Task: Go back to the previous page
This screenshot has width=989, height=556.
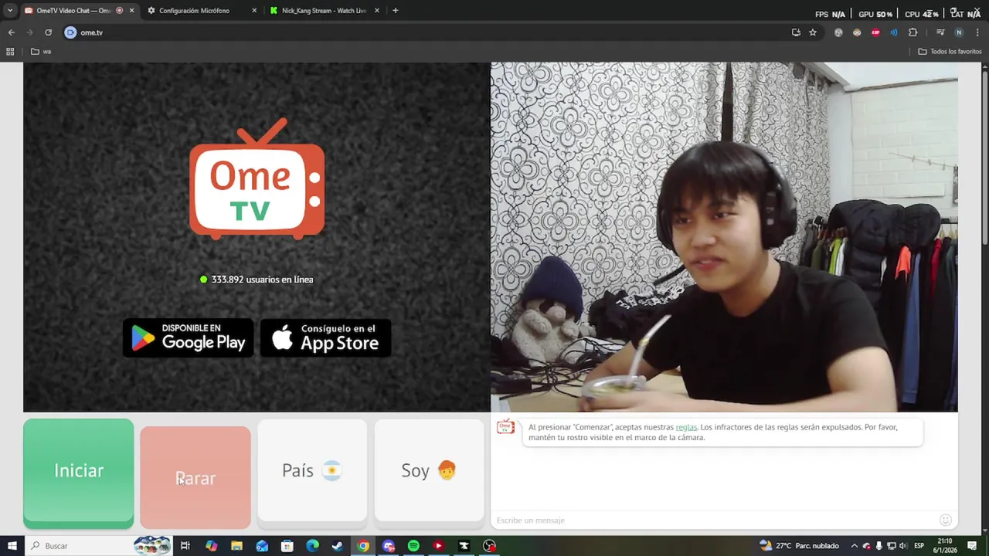Action: click(x=12, y=32)
